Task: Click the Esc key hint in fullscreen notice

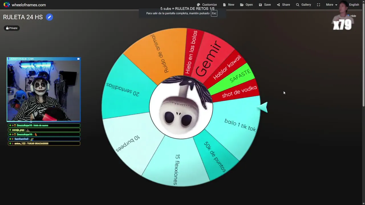Action: pos(214,13)
